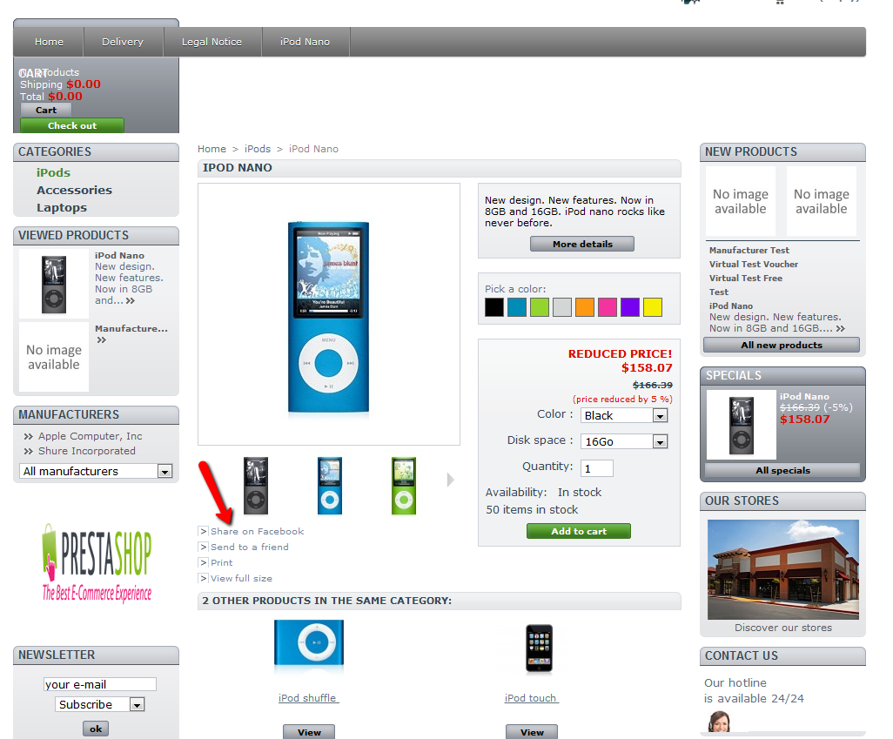Click Share on Facebook
Image resolution: width=893 pixels, height=739 pixels.
(x=258, y=531)
